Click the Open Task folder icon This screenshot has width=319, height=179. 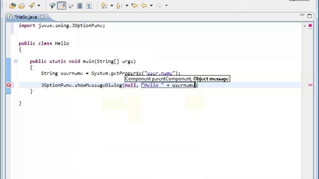point(21,5)
